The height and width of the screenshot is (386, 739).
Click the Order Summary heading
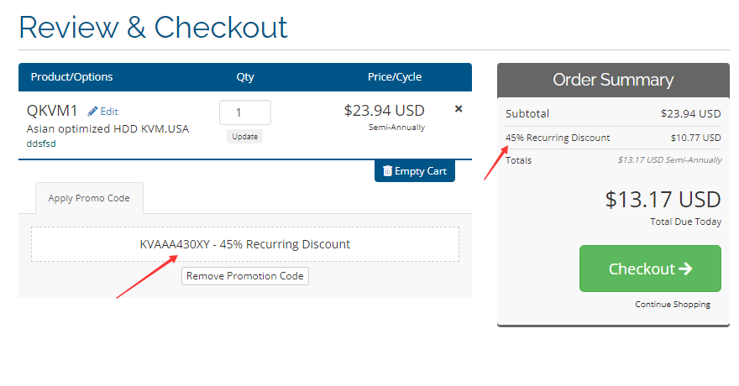click(x=613, y=81)
